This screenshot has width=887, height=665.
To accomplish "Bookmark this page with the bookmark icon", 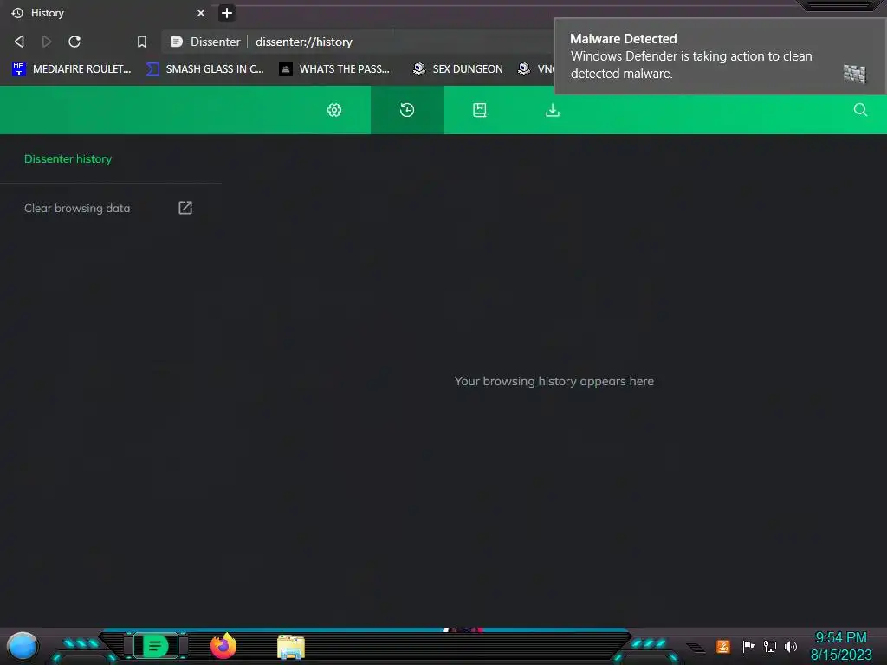I will pos(142,42).
